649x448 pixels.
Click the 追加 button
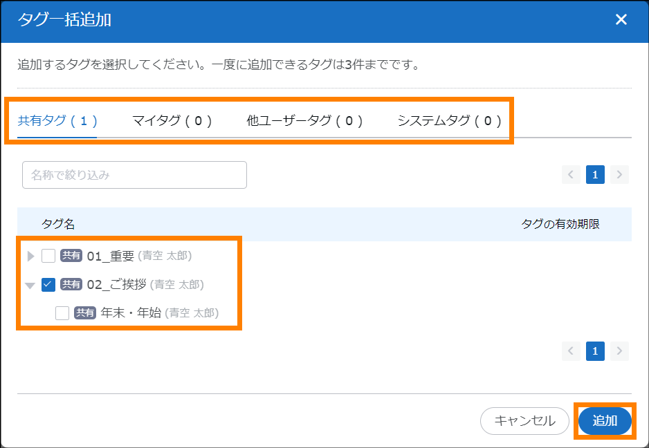pos(605,421)
